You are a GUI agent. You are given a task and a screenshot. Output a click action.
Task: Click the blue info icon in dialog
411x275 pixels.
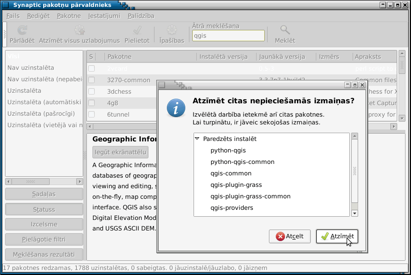[x=176, y=108]
